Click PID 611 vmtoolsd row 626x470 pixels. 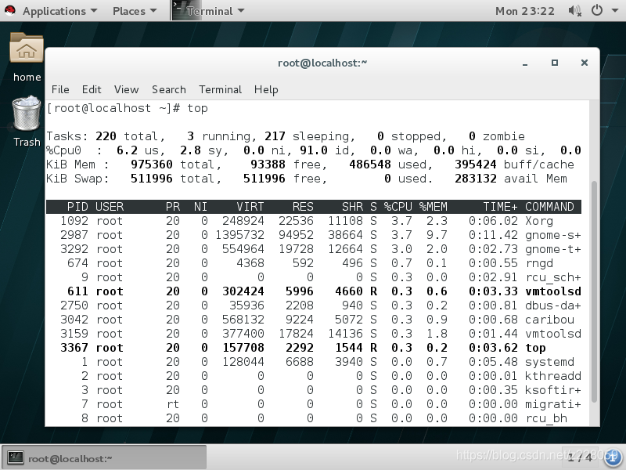point(314,291)
